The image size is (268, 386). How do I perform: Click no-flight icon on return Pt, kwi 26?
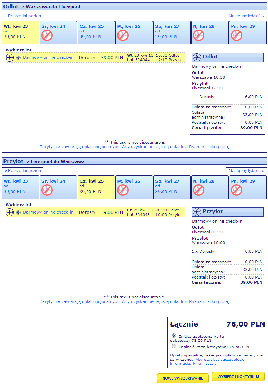[x=123, y=190]
